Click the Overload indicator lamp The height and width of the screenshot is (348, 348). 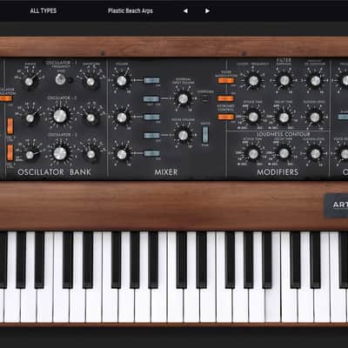(204, 99)
